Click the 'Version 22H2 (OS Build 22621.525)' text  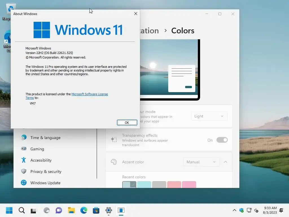point(49,53)
